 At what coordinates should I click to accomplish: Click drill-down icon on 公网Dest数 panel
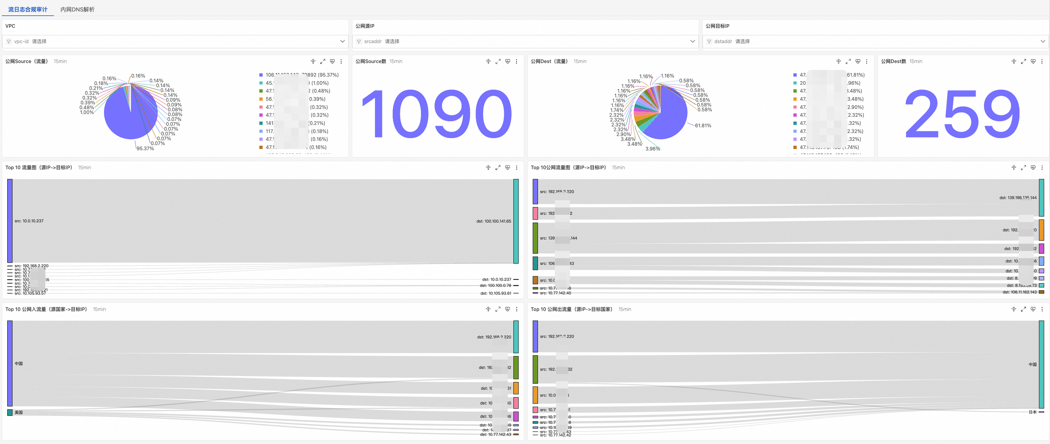1014,62
